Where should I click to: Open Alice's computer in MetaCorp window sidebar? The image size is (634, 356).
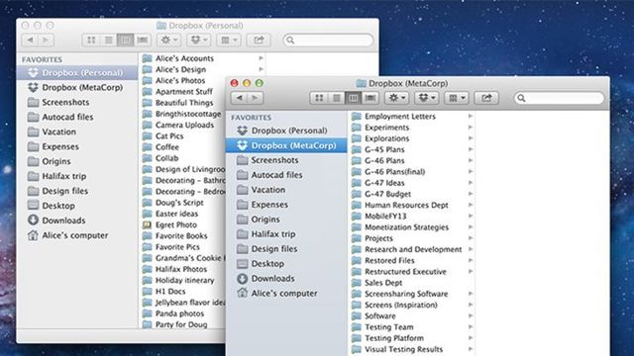click(x=286, y=294)
